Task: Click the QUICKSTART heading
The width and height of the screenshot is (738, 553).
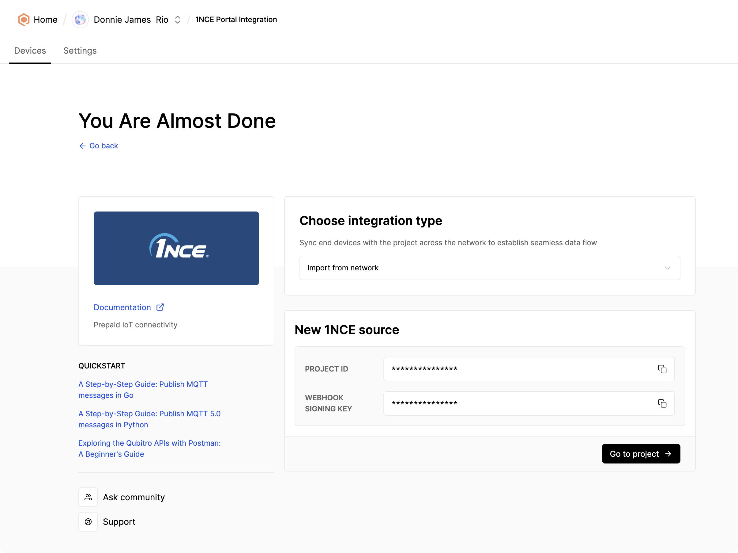Action: click(x=102, y=366)
